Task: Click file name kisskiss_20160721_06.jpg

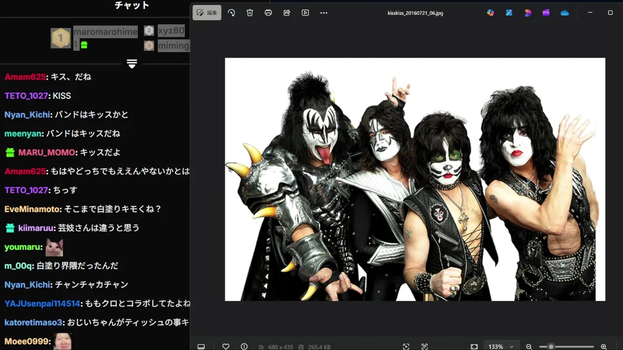Action: click(x=415, y=13)
